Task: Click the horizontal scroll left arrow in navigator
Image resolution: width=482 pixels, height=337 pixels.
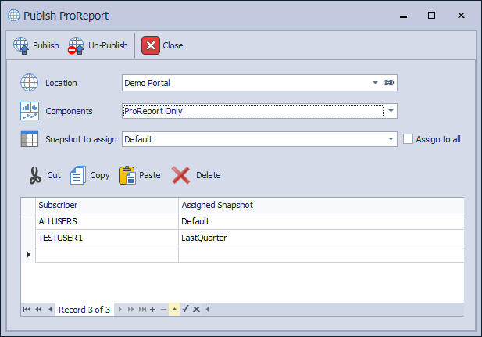Action: pyautogui.click(x=208, y=309)
